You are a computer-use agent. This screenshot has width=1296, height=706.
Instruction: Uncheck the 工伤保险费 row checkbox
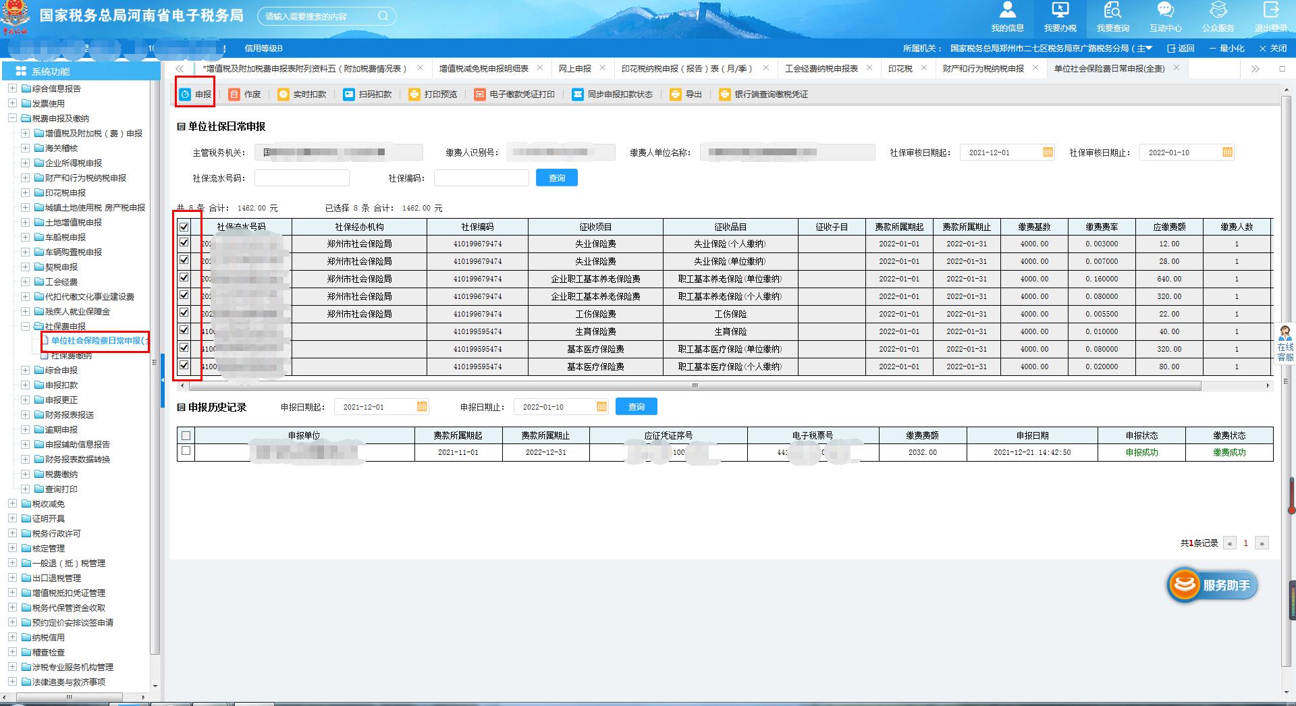184,313
